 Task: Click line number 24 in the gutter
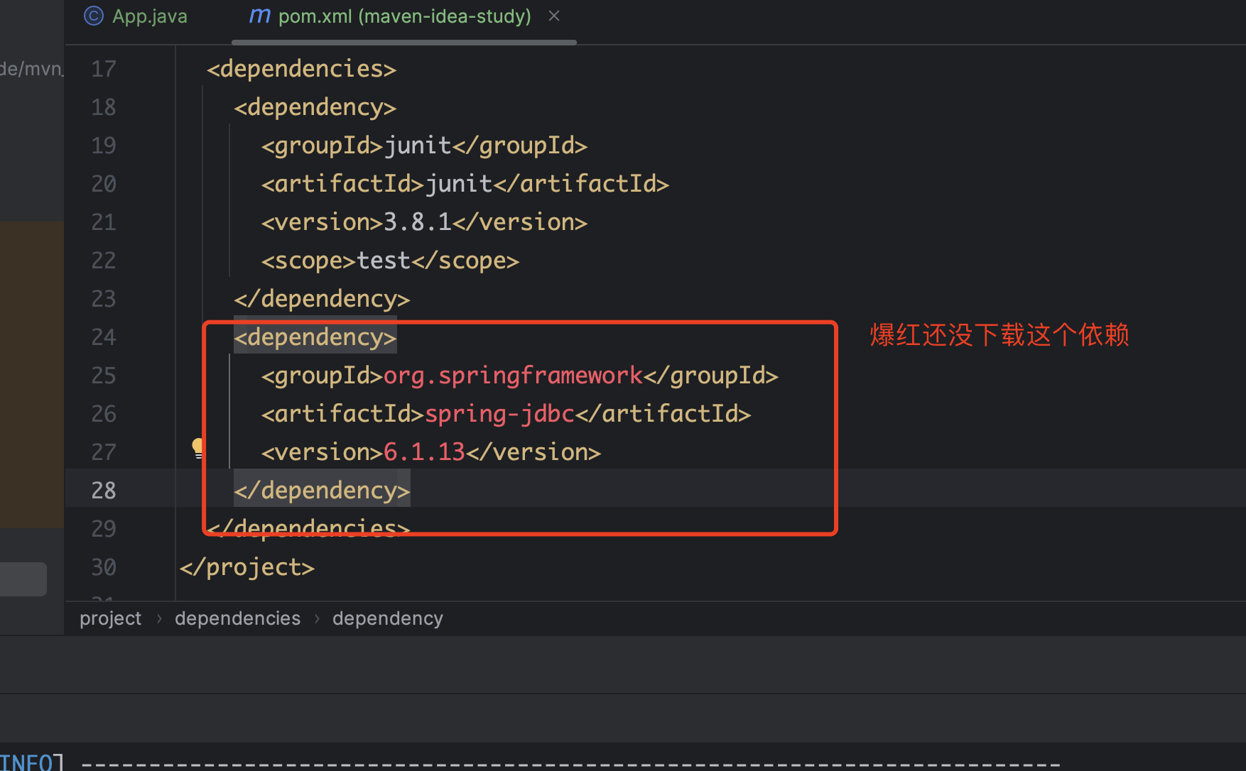coord(104,337)
